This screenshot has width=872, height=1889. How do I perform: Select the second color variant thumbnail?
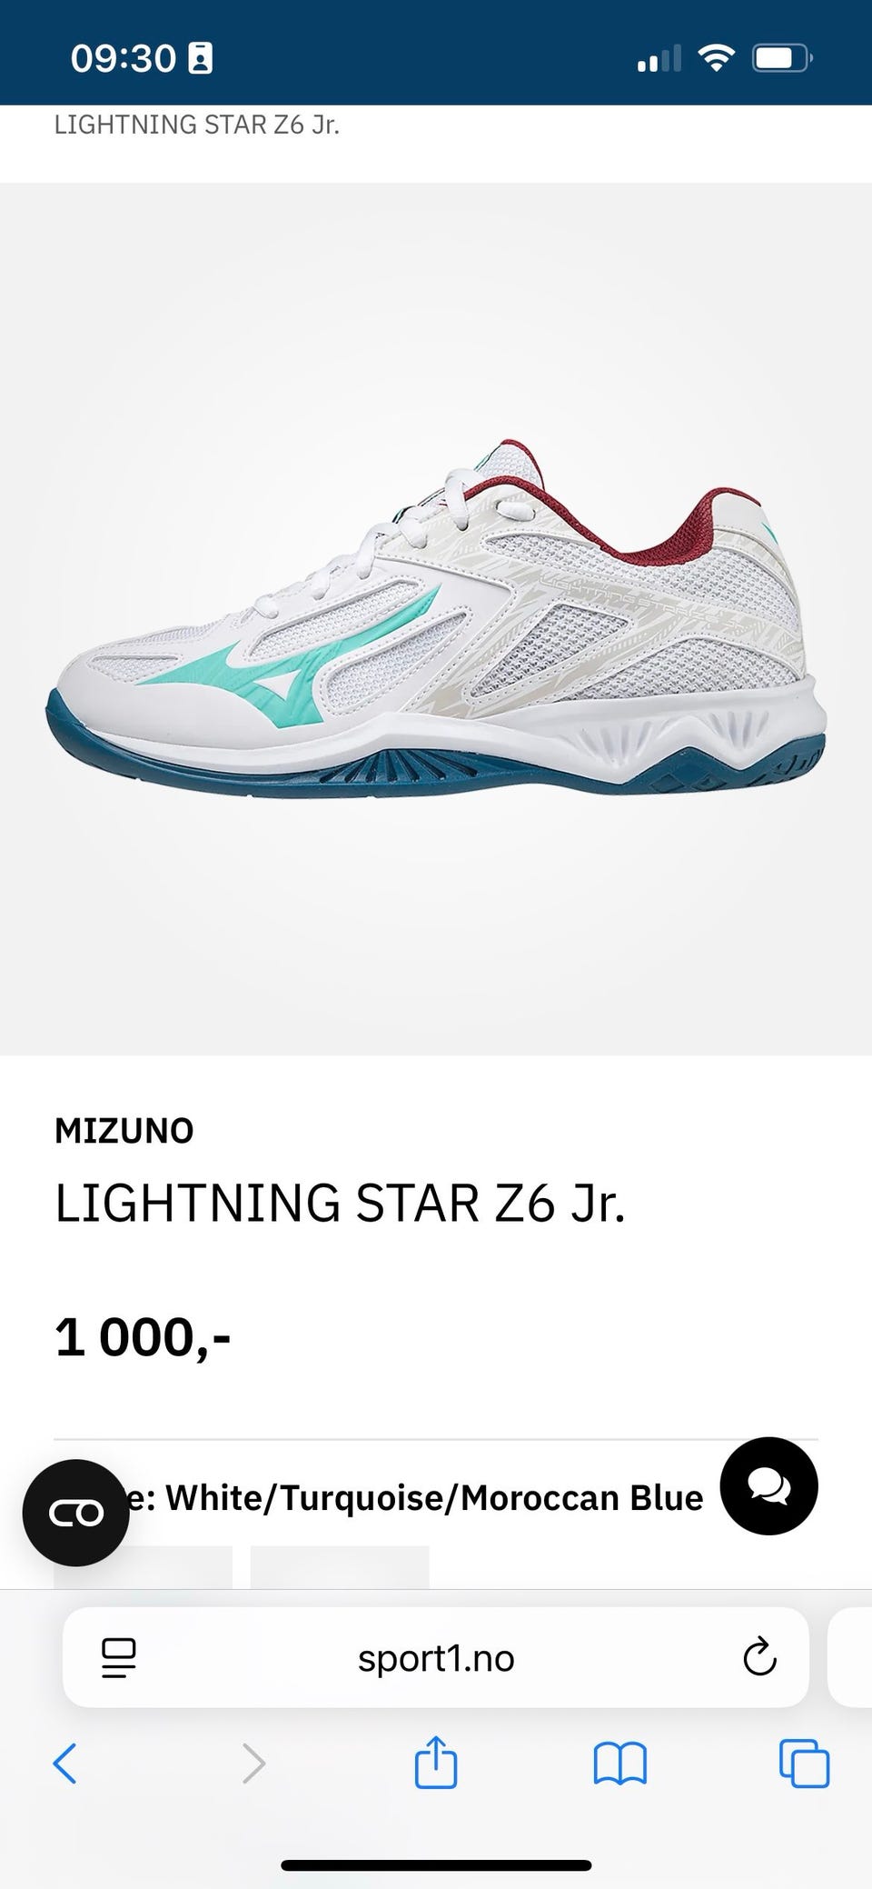(340, 1567)
